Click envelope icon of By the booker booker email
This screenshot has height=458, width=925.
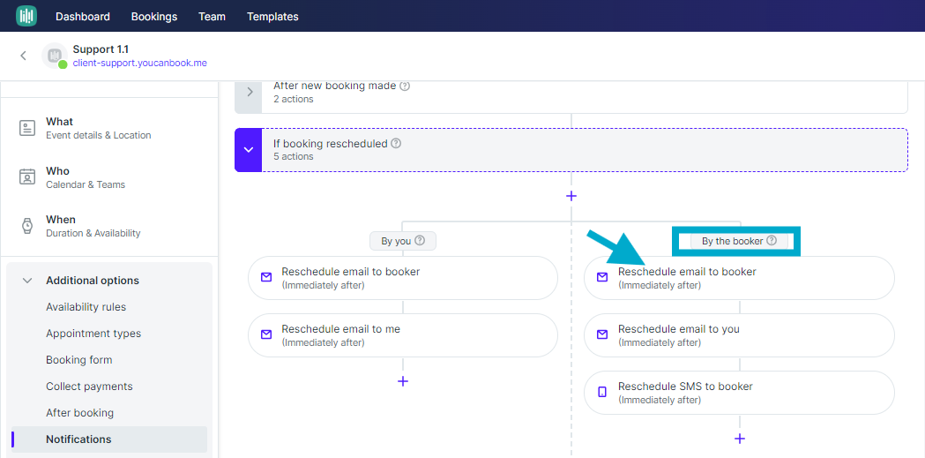pos(602,277)
